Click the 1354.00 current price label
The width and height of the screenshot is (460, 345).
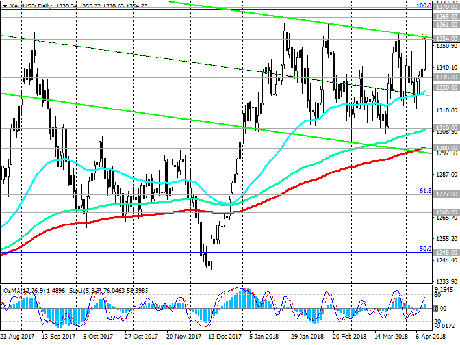click(x=446, y=39)
